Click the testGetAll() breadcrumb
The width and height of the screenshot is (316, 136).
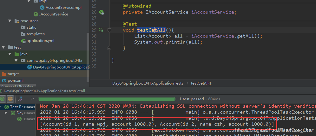coord(201,83)
